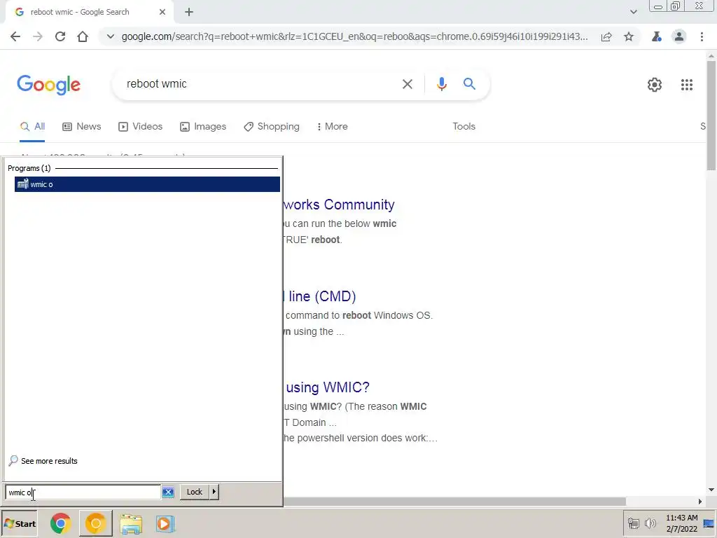Image resolution: width=717 pixels, height=538 pixels.
Task: Click the vertical page scrollbar thumb
Action: tap(711, 116)
